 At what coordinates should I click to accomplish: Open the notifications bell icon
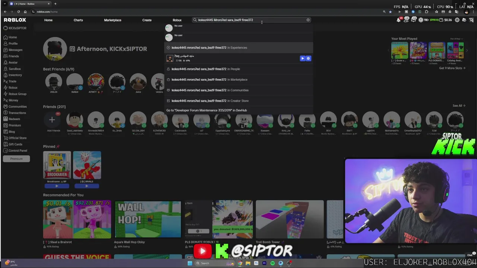tap(399, 20)
